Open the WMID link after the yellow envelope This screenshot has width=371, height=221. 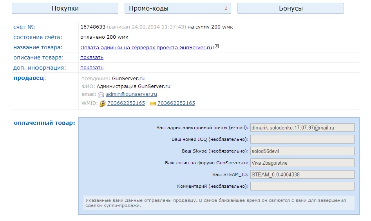point(176,103)
